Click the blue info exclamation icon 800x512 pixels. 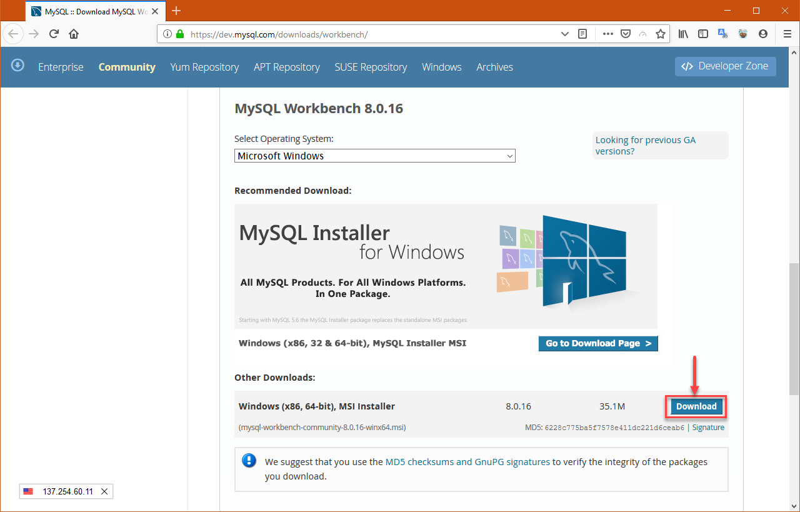(x=249, y=461)
